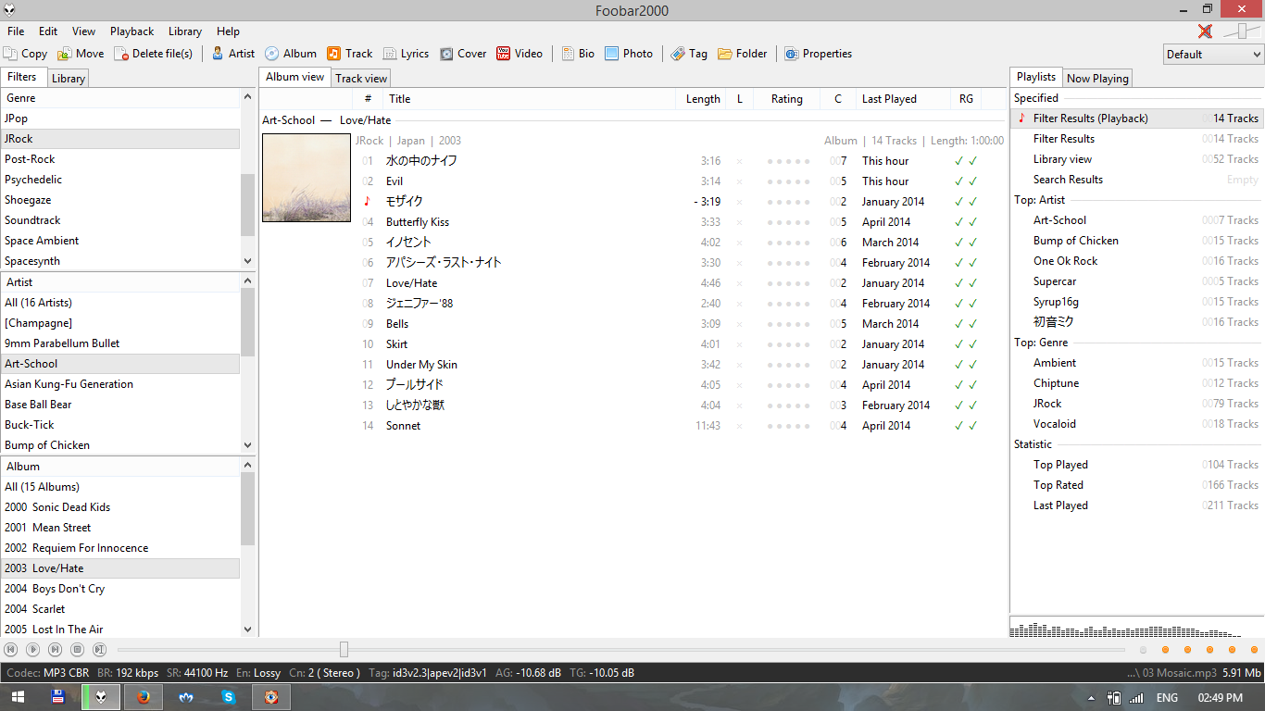Switch to the Track view tab
This screenshot has width=1265, height=711.
tap(361, 79)
